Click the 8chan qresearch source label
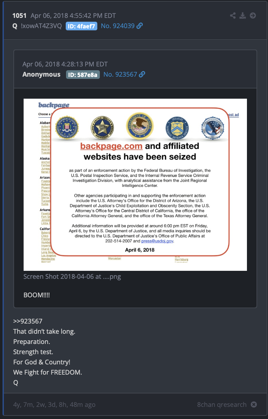Image resolution: width=268 pixels, height=419 pixels. tap(222, 405)
